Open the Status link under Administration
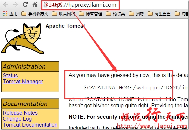Screen dimensions: 189x130 [x=10, y=75]
